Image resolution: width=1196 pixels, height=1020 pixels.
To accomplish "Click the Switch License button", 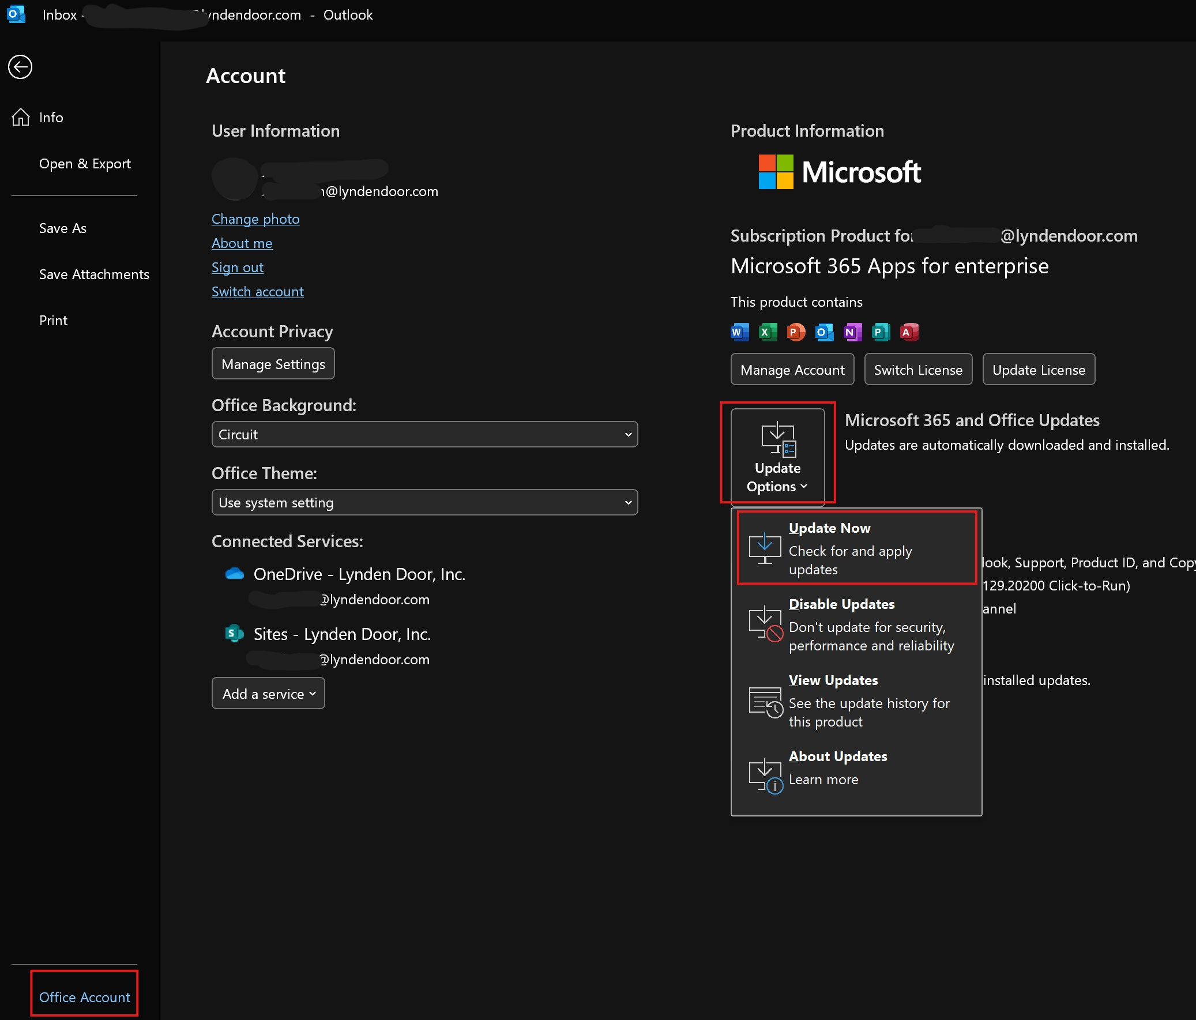I will tap(918, 370).
